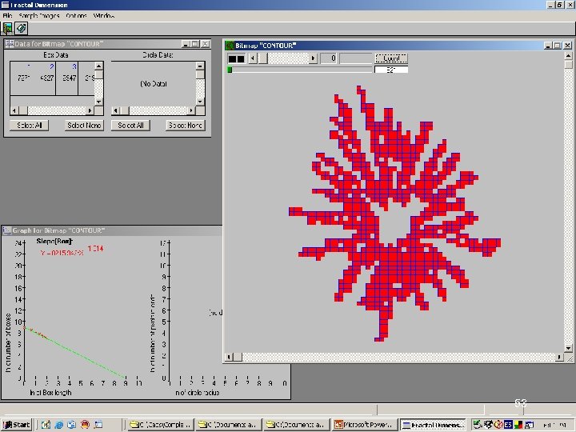Switch to Microsoft PowerPoint in taskbar
The width and height of the screenshot is (576, 432).
[365, 424]
